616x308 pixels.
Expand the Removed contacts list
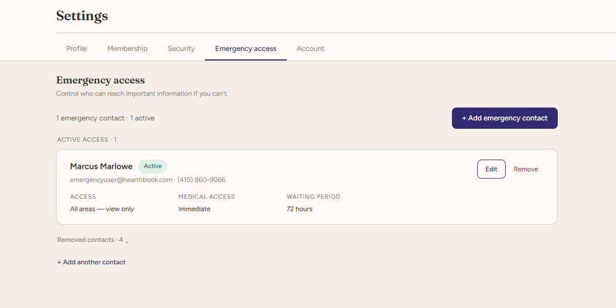[93, 240]
